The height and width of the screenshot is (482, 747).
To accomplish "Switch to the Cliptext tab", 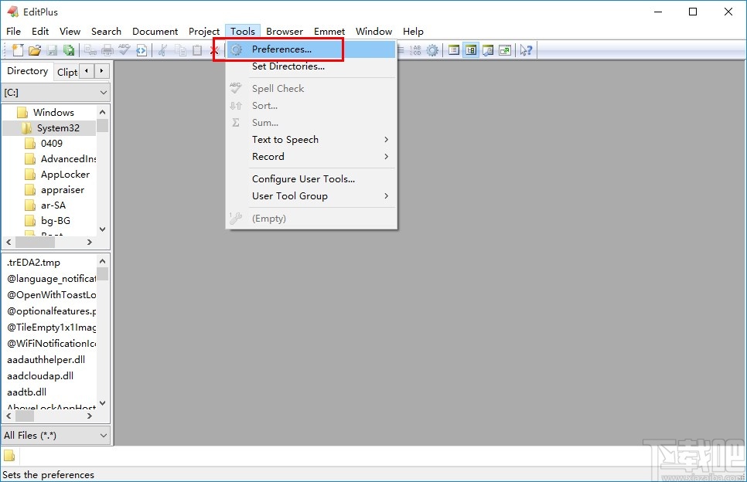I will click(x=67, y=73).
